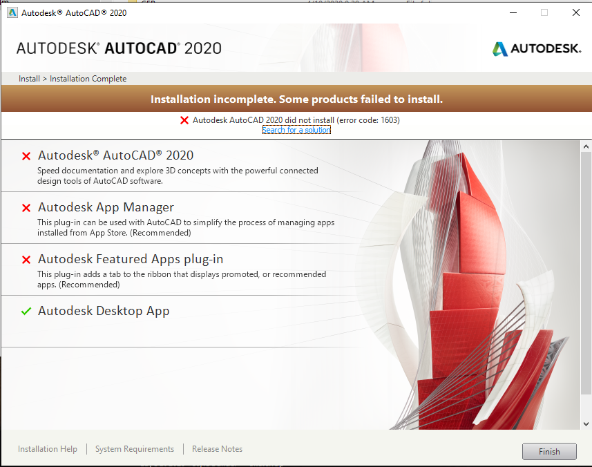Click the scrollbar down arrow
The width and height of the screenshot is (592, 467).
(x=586, y=423)
